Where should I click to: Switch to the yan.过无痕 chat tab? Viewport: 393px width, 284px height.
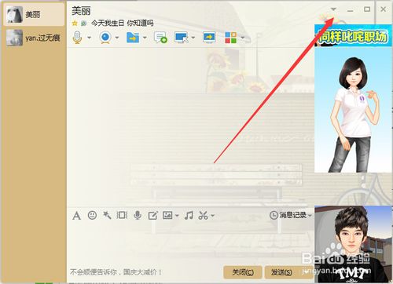tap(34, 38)
